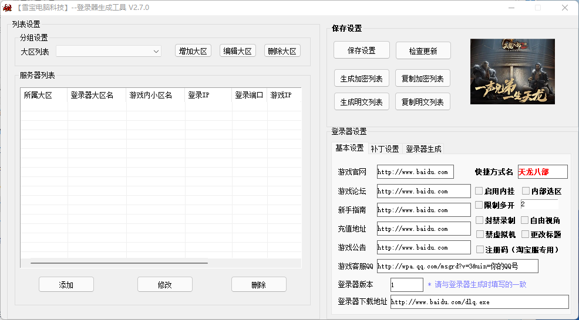Click the 添加 server button
Image resolution: width=579 pixels, height=320 pixels.
pyautogui.click(x=66, y=285)
